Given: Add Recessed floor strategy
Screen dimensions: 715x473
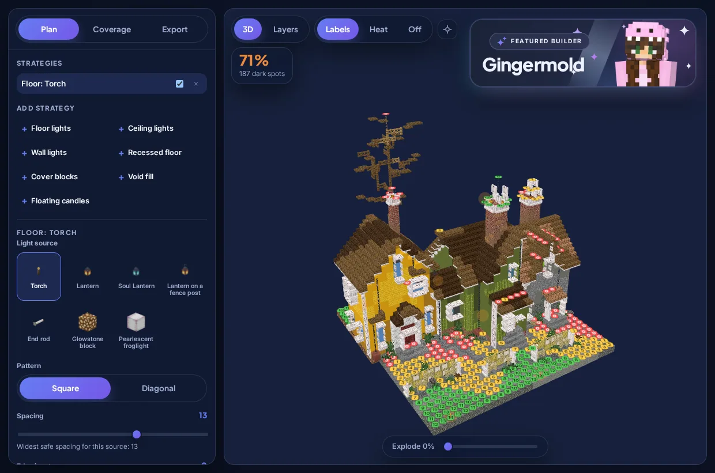Looking at the screenshot, I should click(x=150, y=153).
